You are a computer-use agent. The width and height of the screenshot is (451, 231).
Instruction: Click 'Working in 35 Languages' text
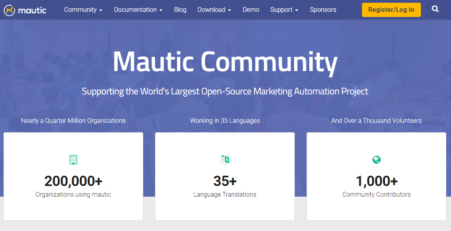click(x=225, y=120)
